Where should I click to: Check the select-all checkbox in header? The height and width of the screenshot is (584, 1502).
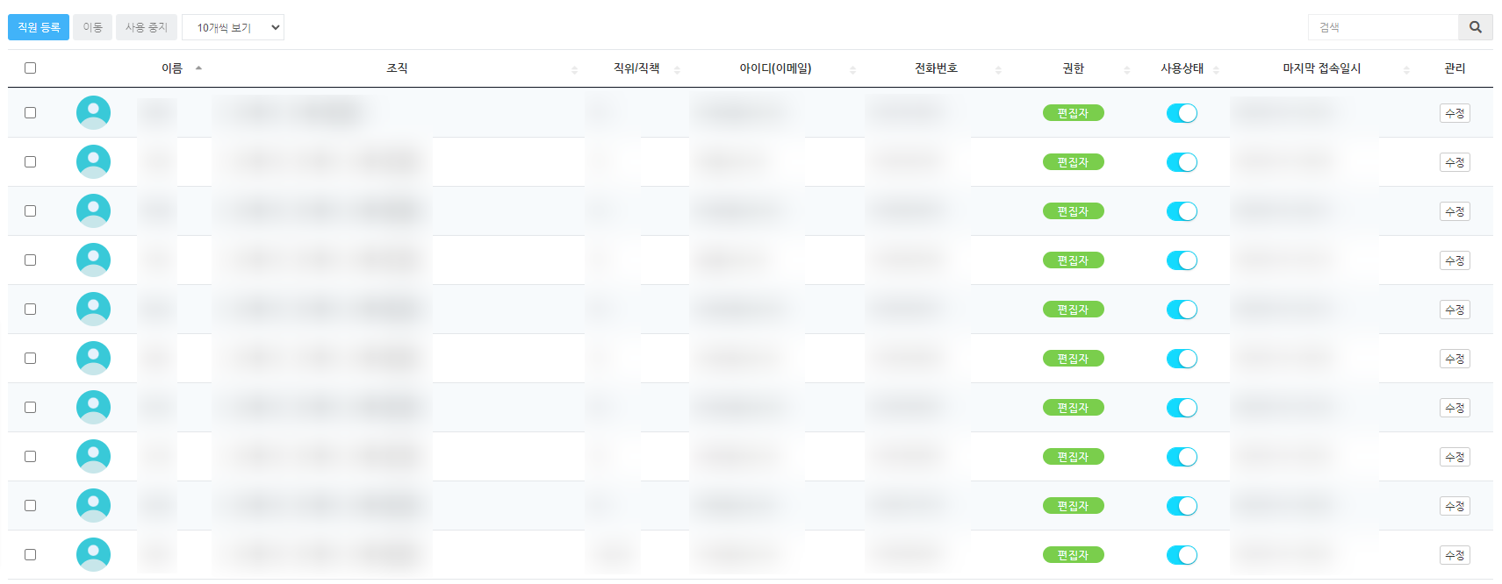point(31,68)
